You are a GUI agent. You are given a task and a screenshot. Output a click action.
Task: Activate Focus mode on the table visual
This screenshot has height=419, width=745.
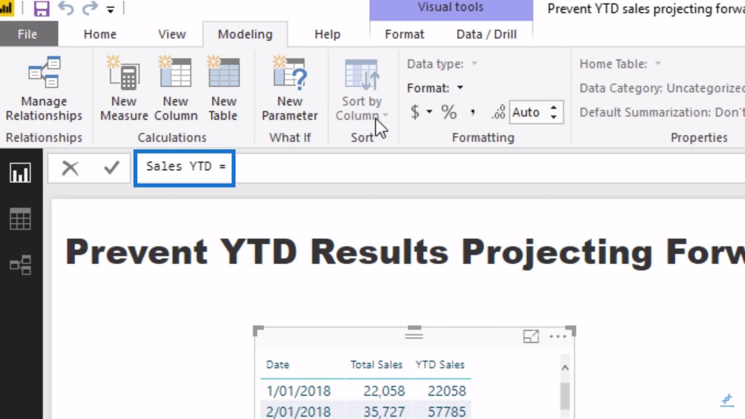531,337
